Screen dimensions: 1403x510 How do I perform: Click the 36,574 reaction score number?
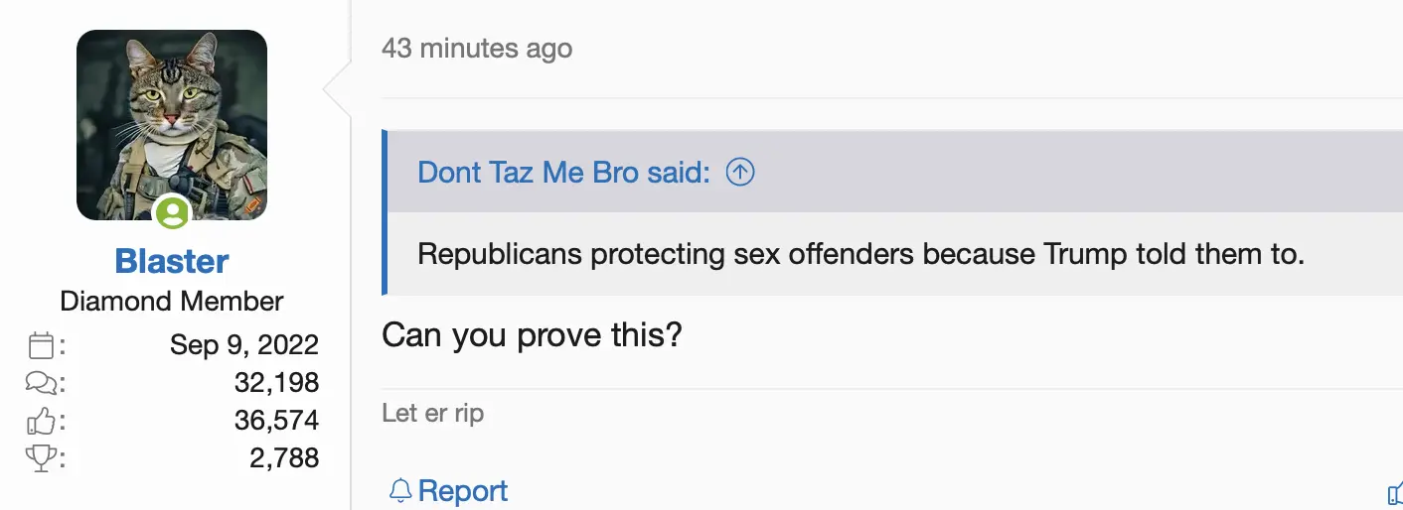tap(276, 421)
